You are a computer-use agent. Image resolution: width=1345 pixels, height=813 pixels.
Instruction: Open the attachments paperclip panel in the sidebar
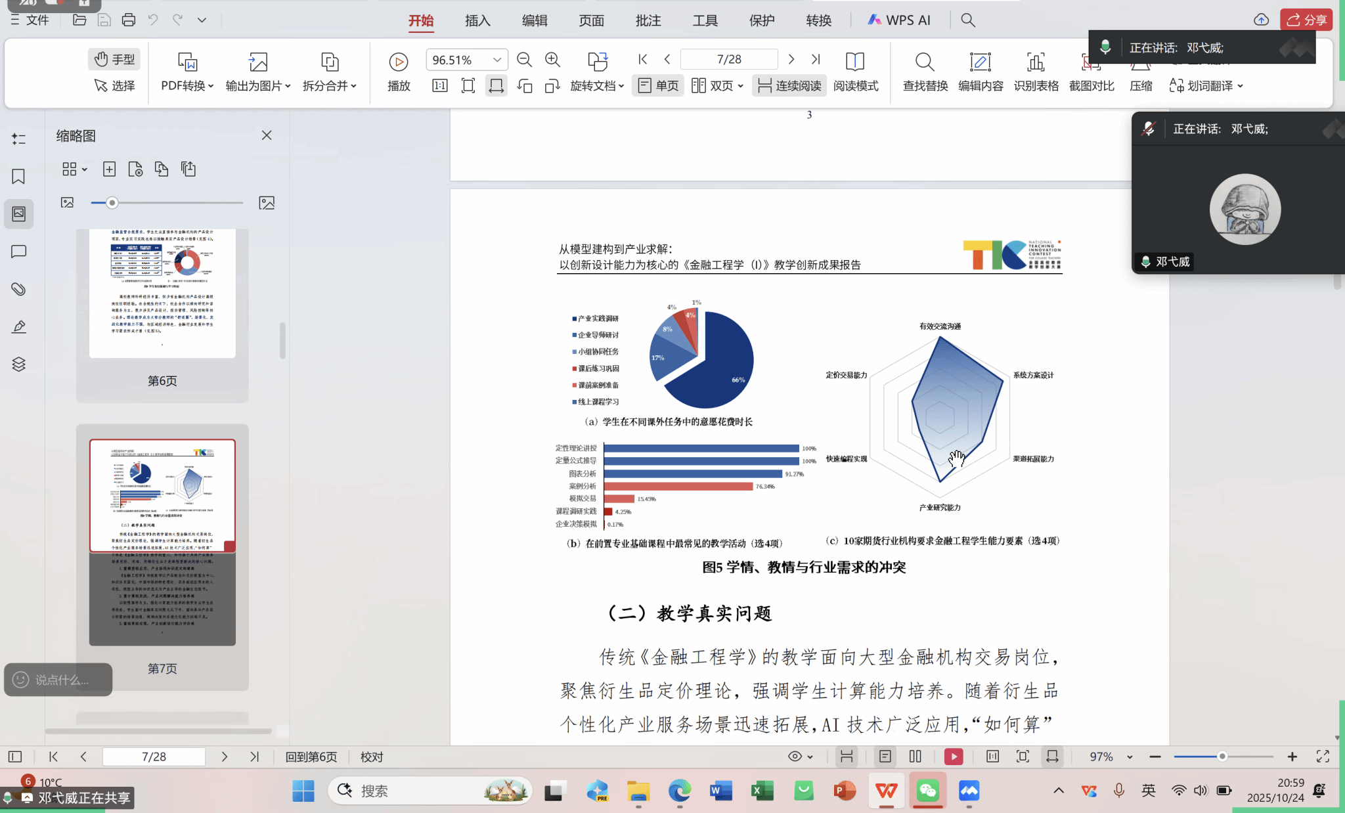18,289
